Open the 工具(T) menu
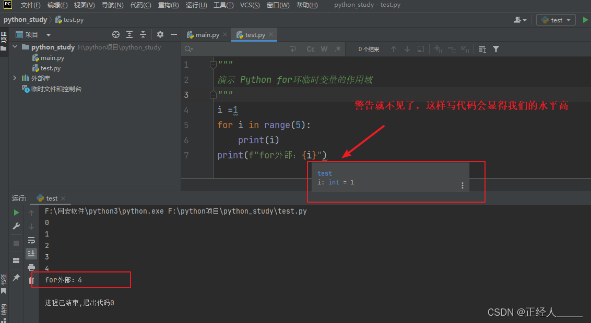Viewport: 591px width, 323px height. click(223, 5)
